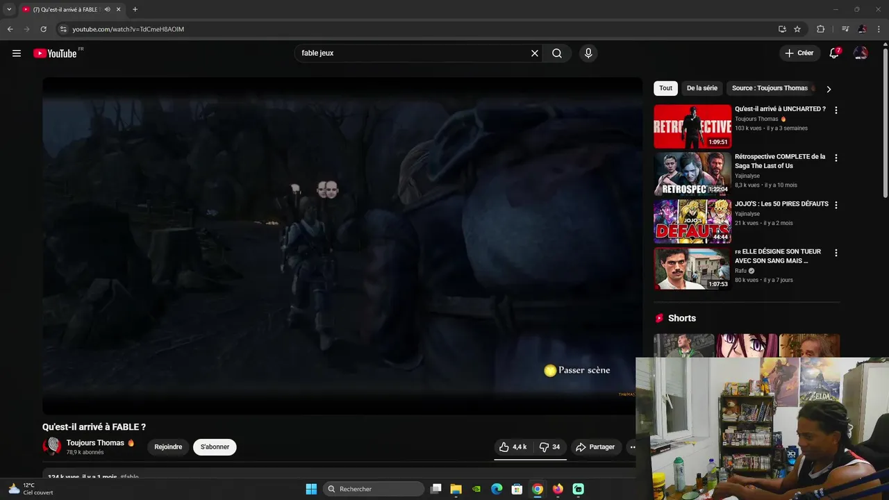Open the media control icon in Chrome toolbar
Screen dimensions: 889x500
tap(845, 29)
